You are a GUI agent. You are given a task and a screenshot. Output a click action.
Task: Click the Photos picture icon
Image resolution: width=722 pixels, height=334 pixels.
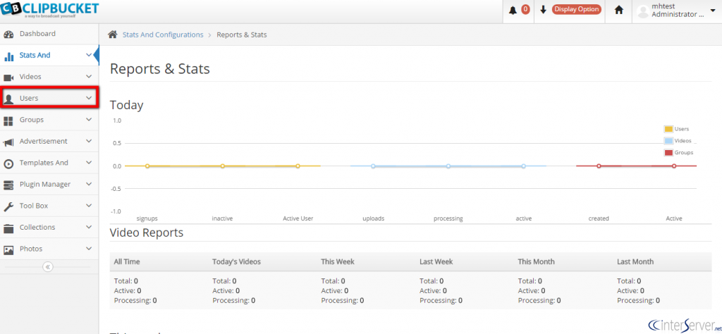tap(8, 250)
